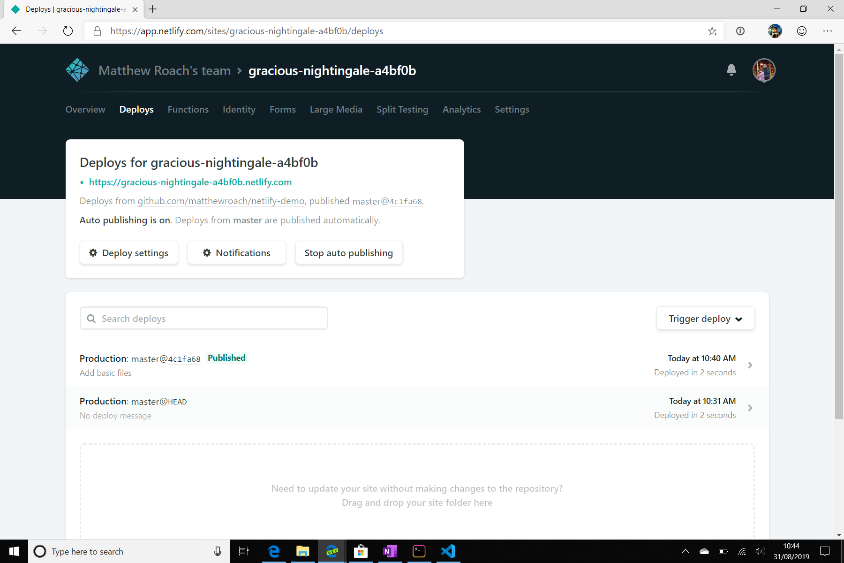This screenshot has width=844, height=563.
Task: Open the master@HEAD deploy chevron
Action: click(750, 408)
